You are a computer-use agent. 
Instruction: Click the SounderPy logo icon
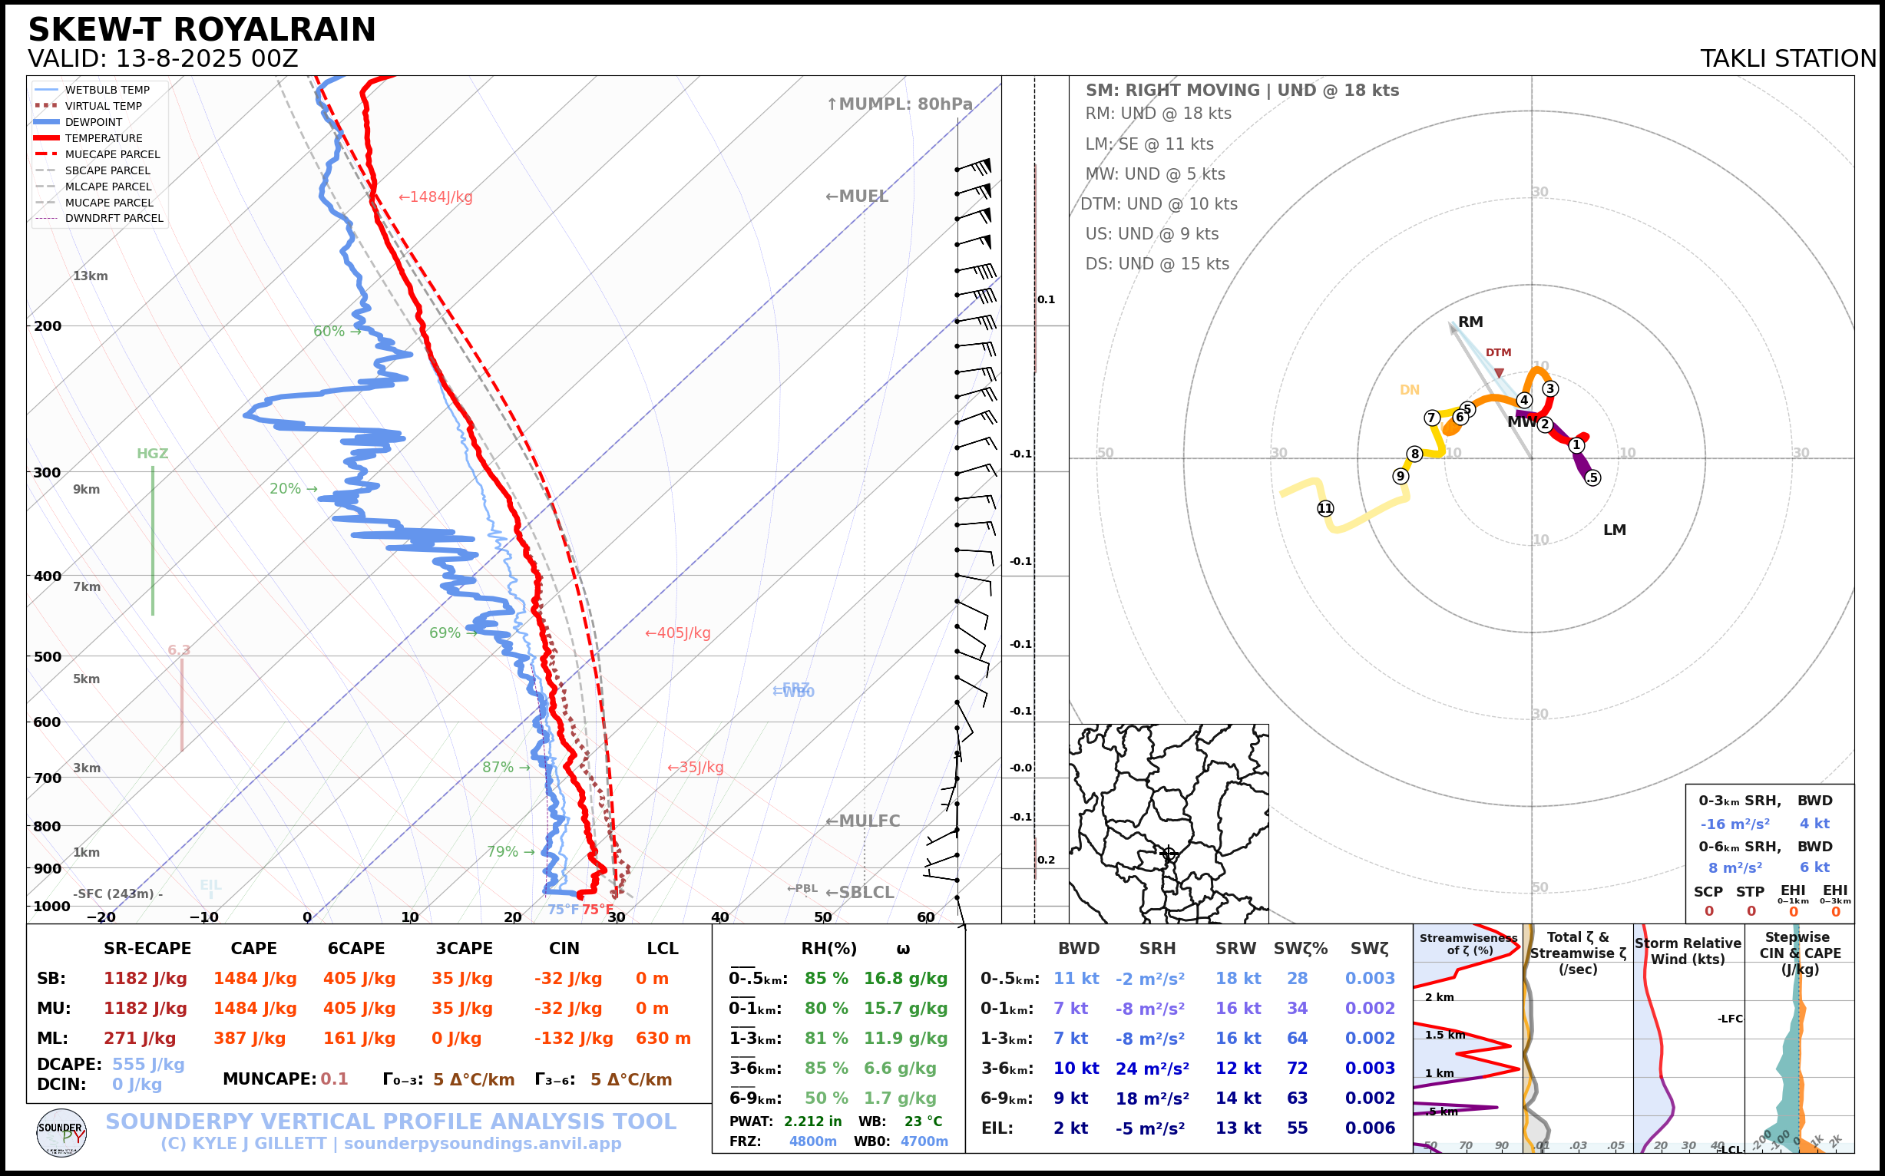pyautogui.click(x=61, y=1132)
